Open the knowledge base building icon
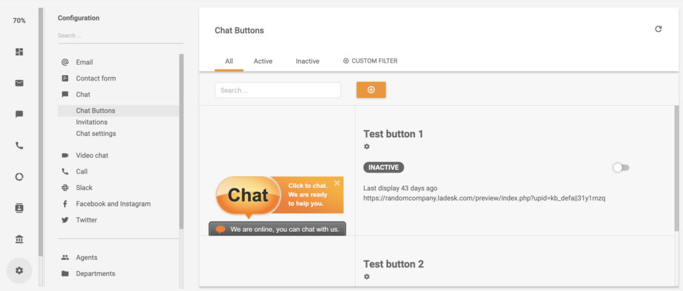 click(x=19, y=239)
